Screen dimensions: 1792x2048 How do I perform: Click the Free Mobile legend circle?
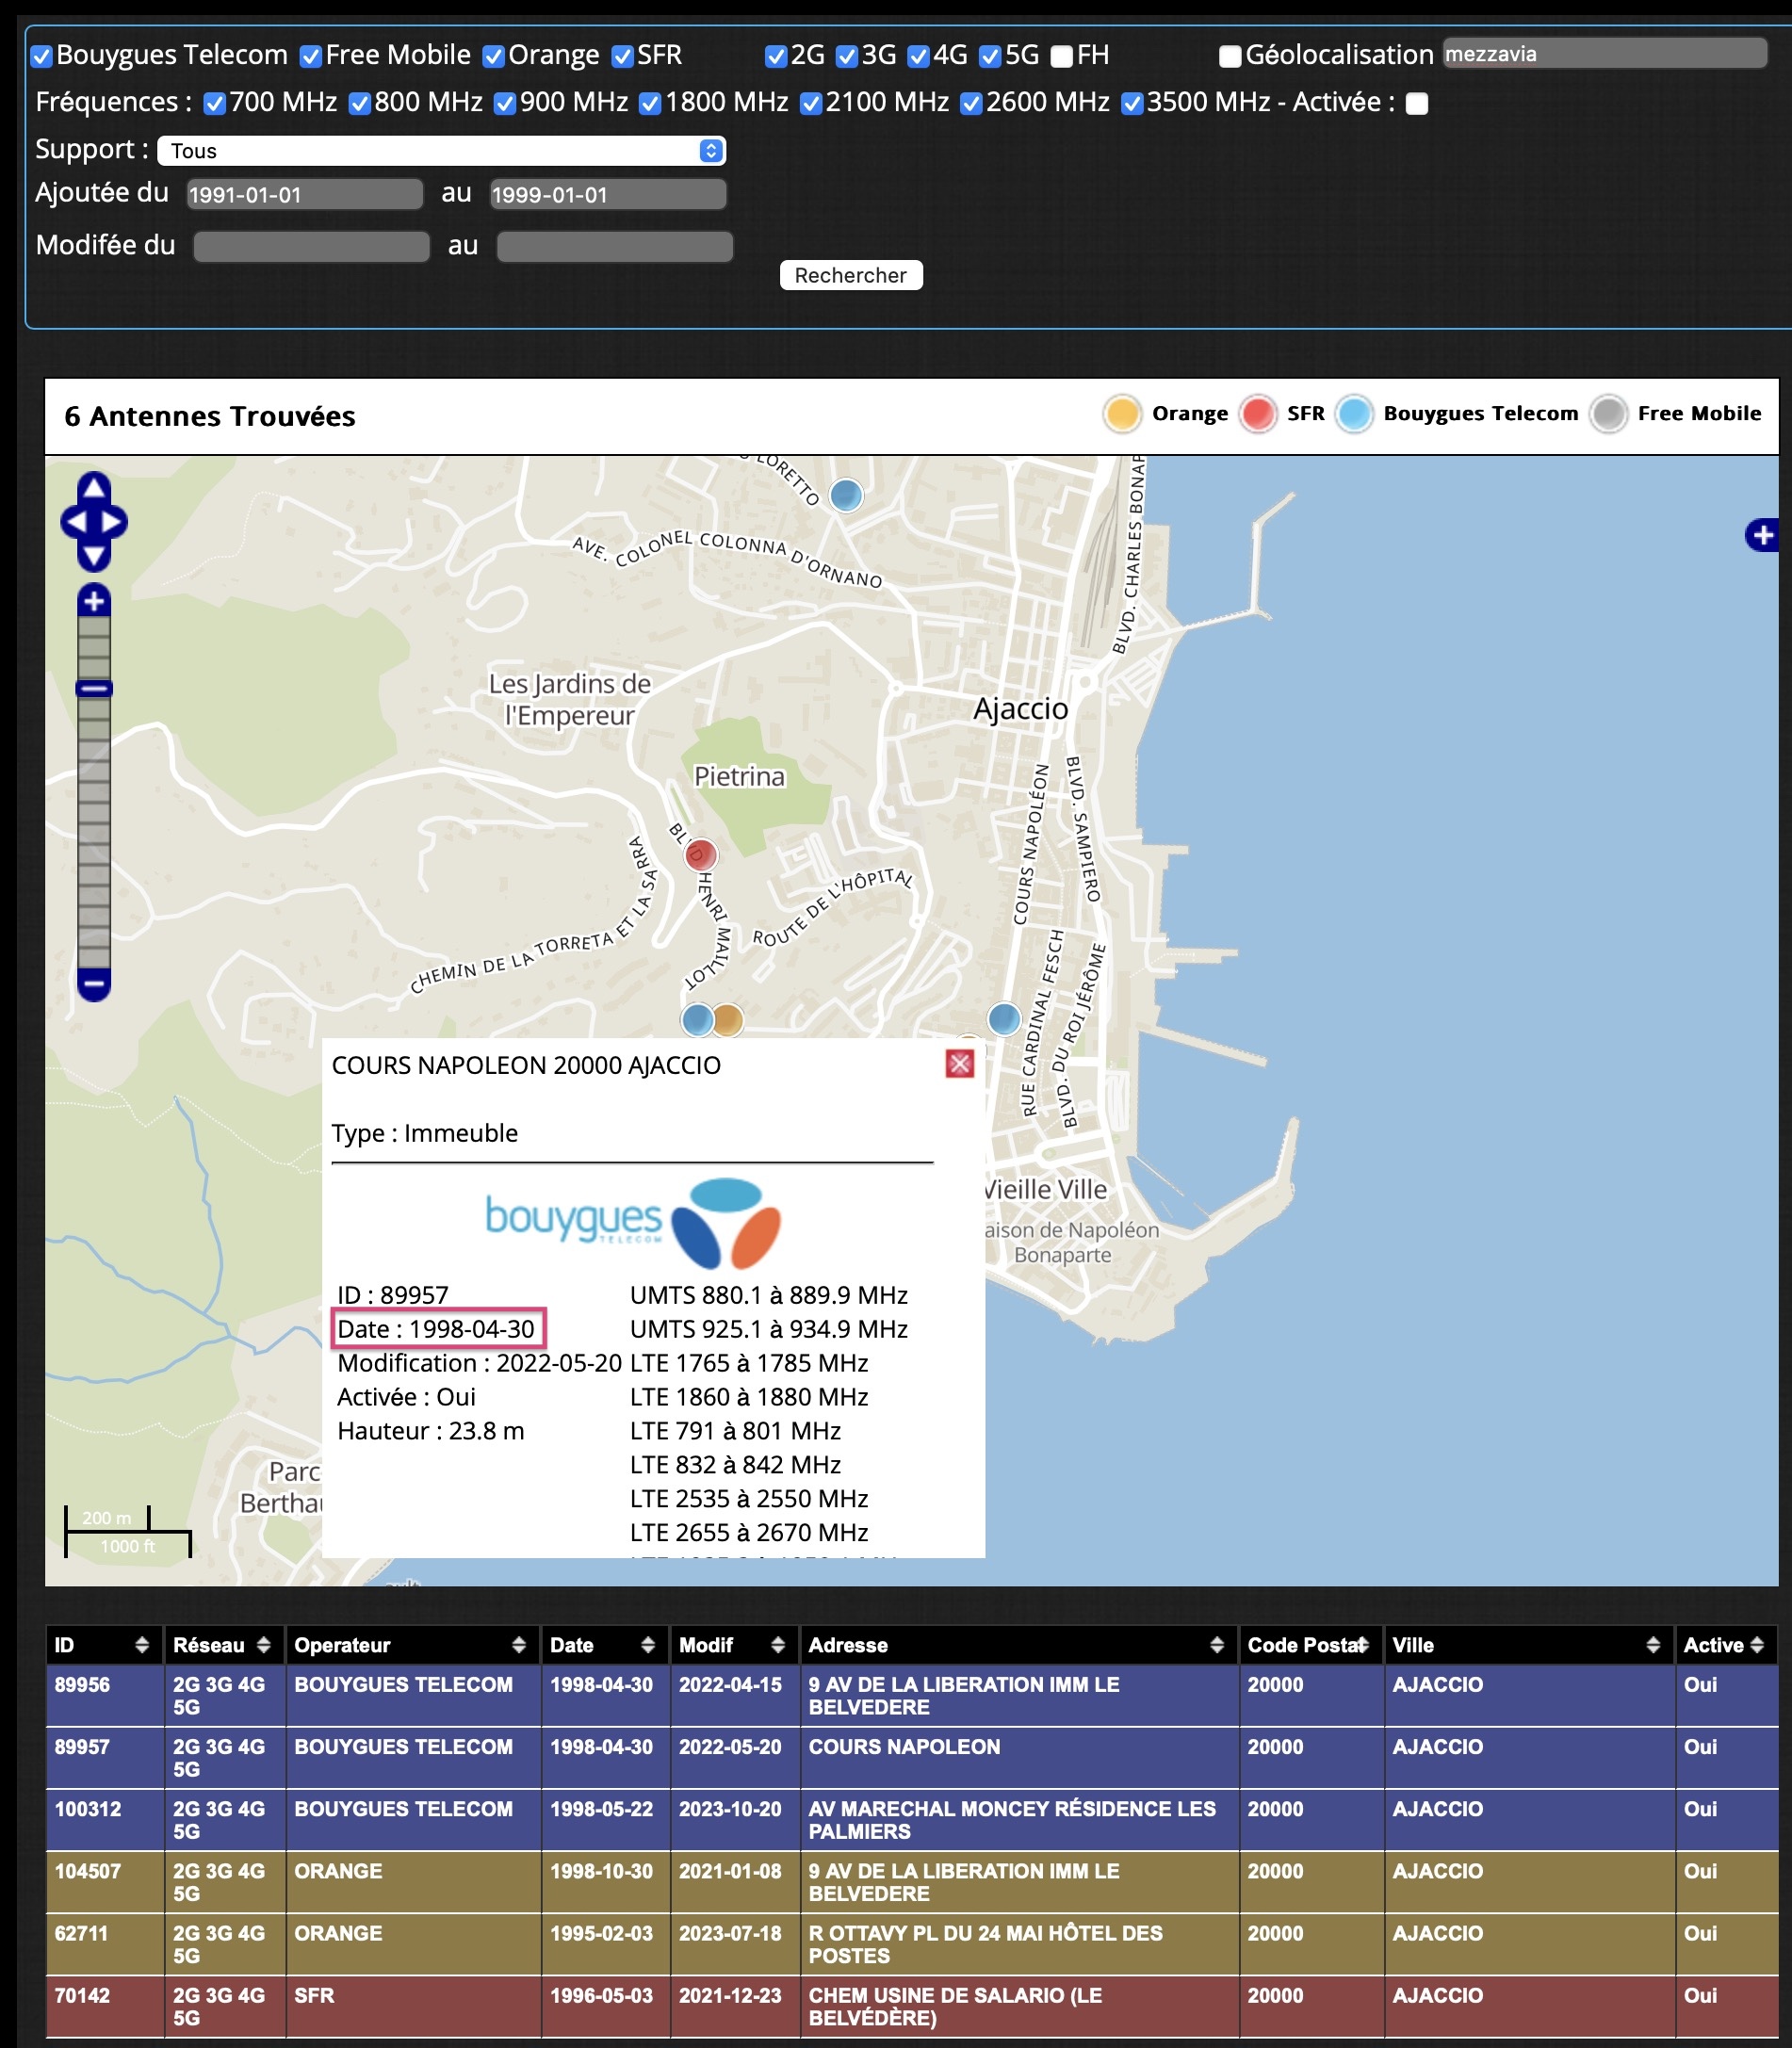1608,414
